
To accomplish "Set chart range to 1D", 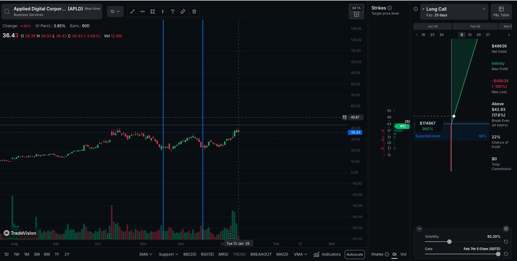I will [x=6, y=254].
